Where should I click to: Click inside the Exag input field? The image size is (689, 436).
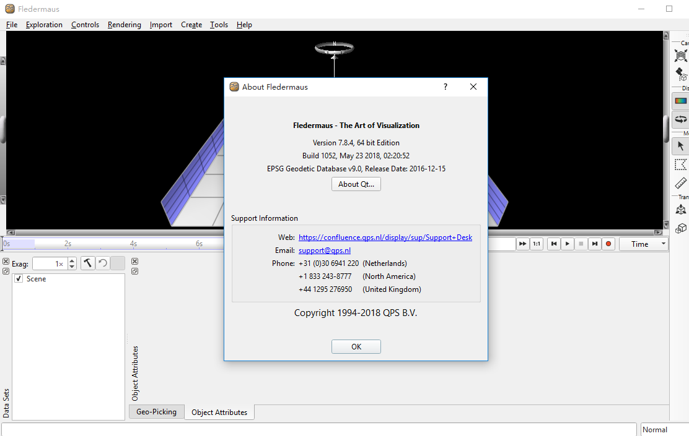[48, 264]
